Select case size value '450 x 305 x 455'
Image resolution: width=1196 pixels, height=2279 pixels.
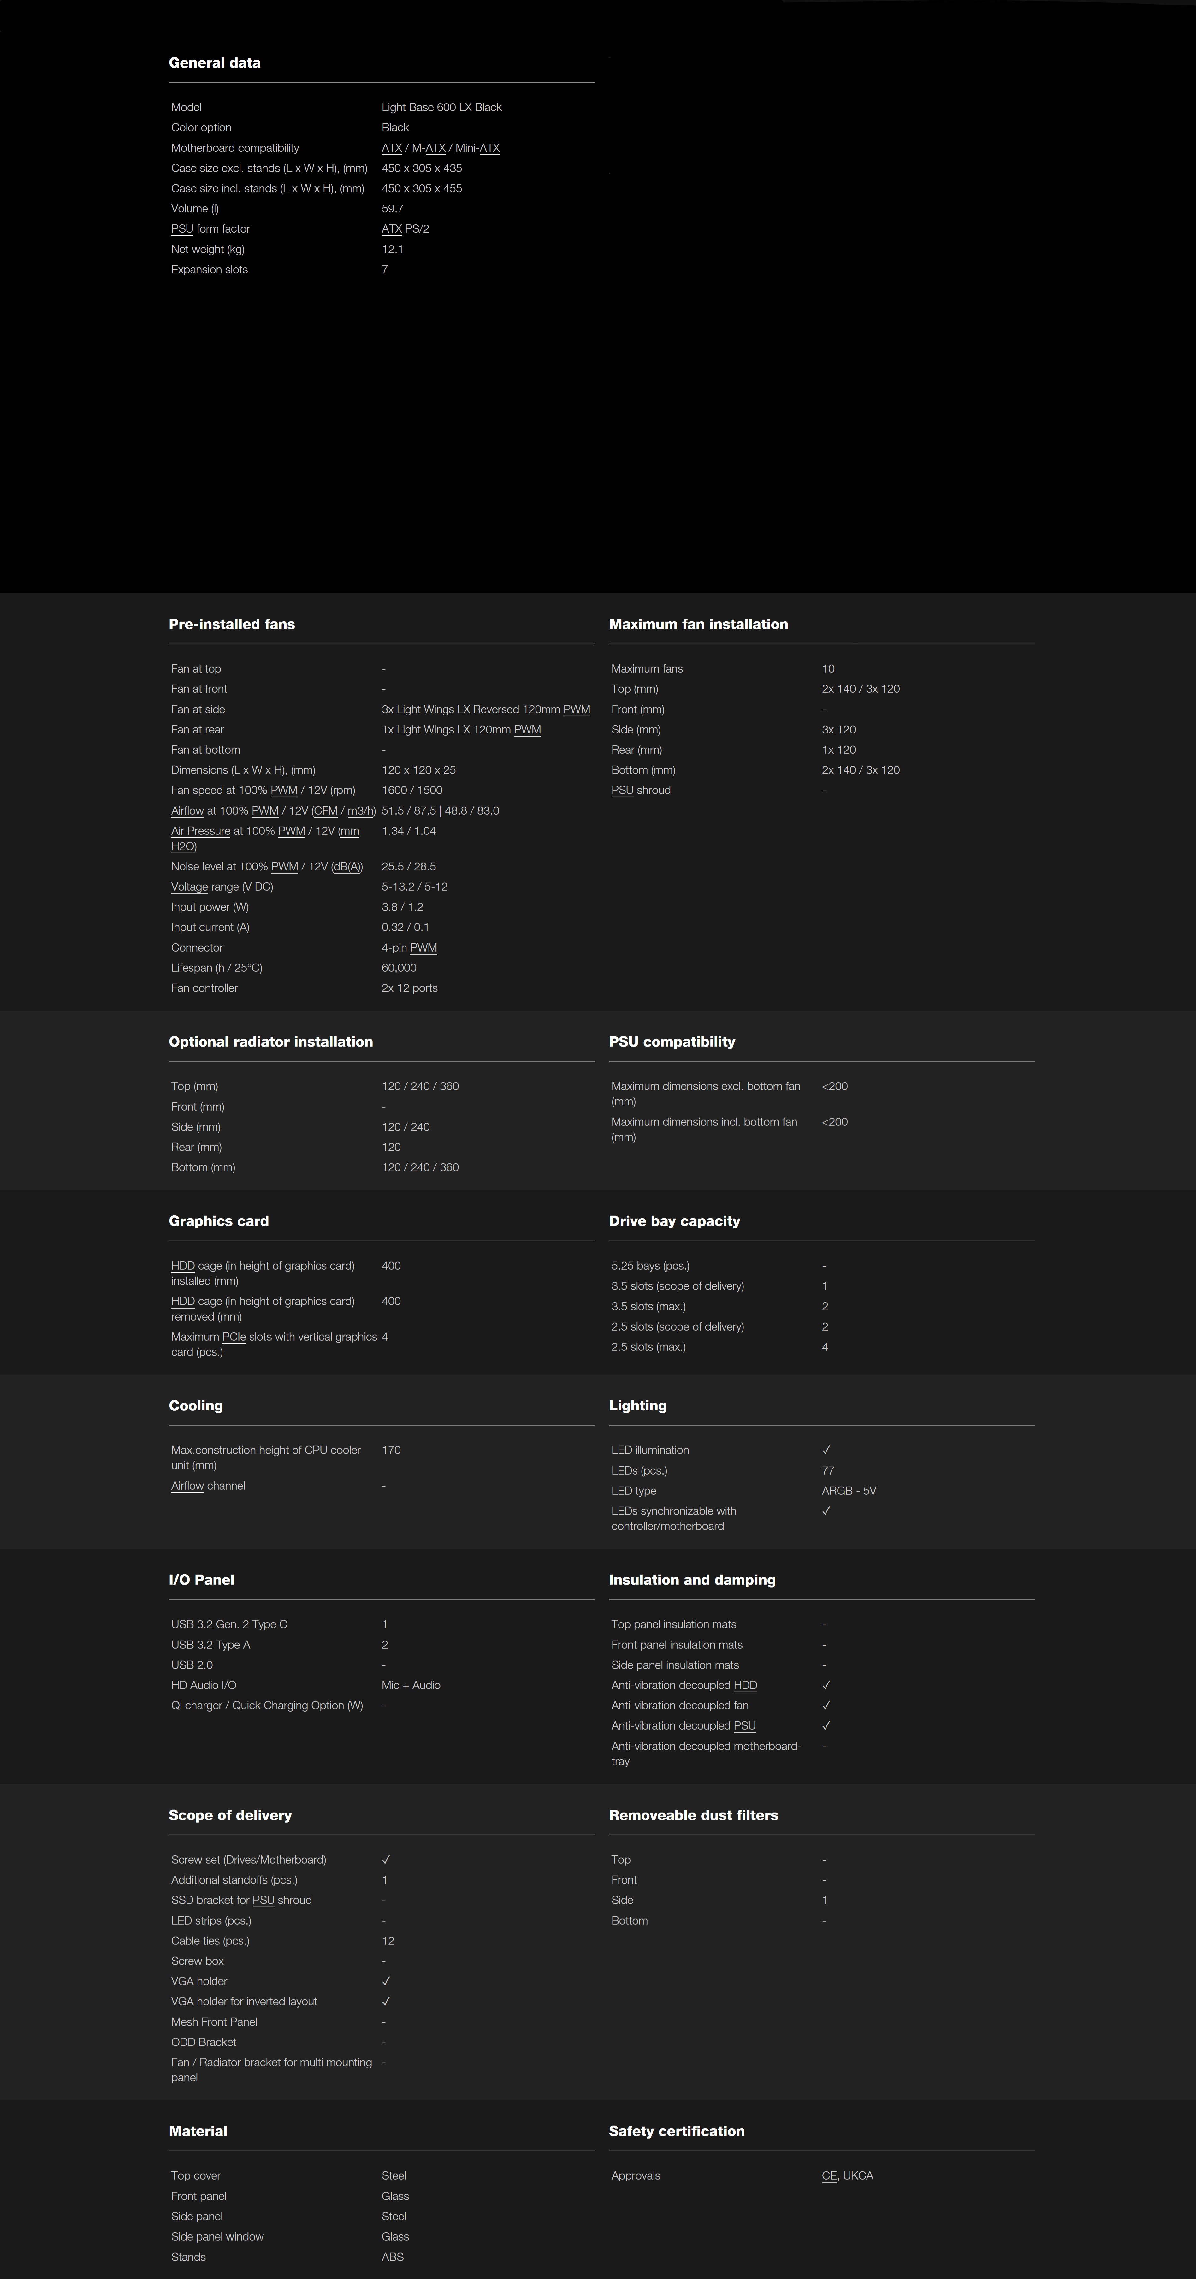(422, 188)
